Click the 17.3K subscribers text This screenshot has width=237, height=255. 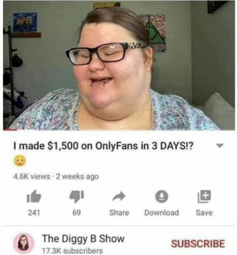[x=72, y=251]
